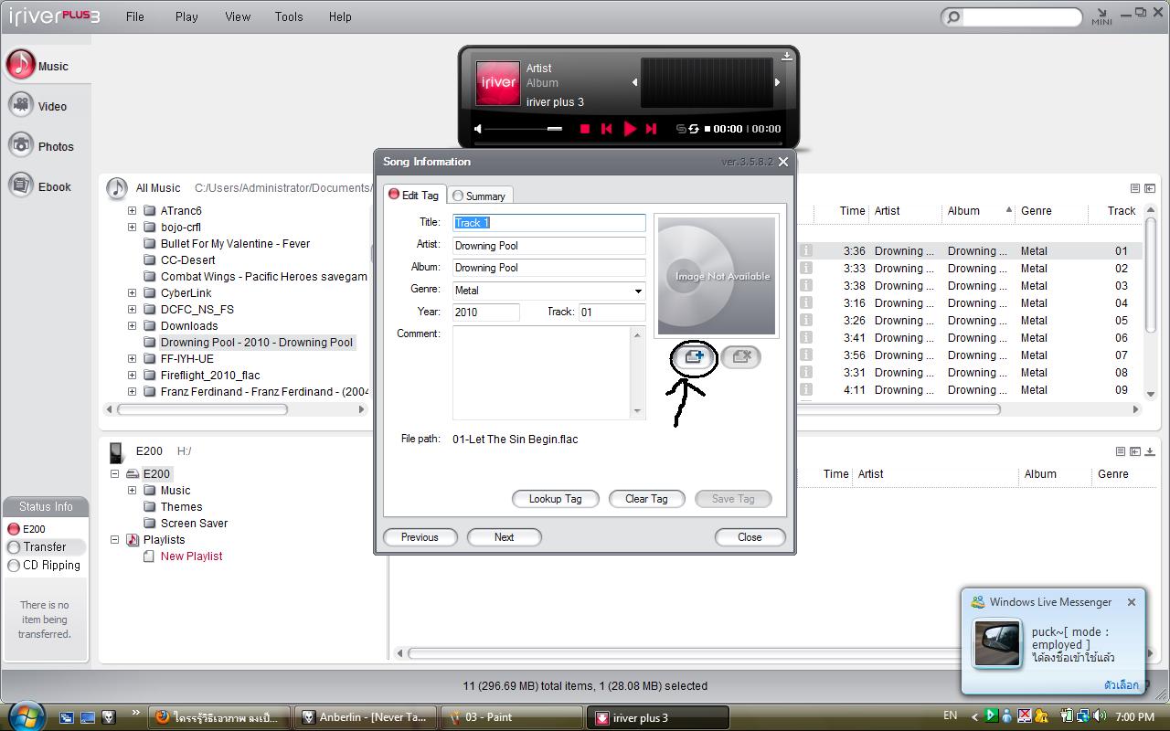Expand the Music folder under E200
The height and width of the screenshot is (731, 1170).
pyautogui.click(x=132, y=491)
